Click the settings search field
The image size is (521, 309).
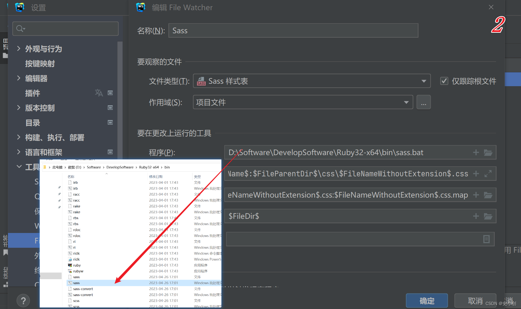65,29
